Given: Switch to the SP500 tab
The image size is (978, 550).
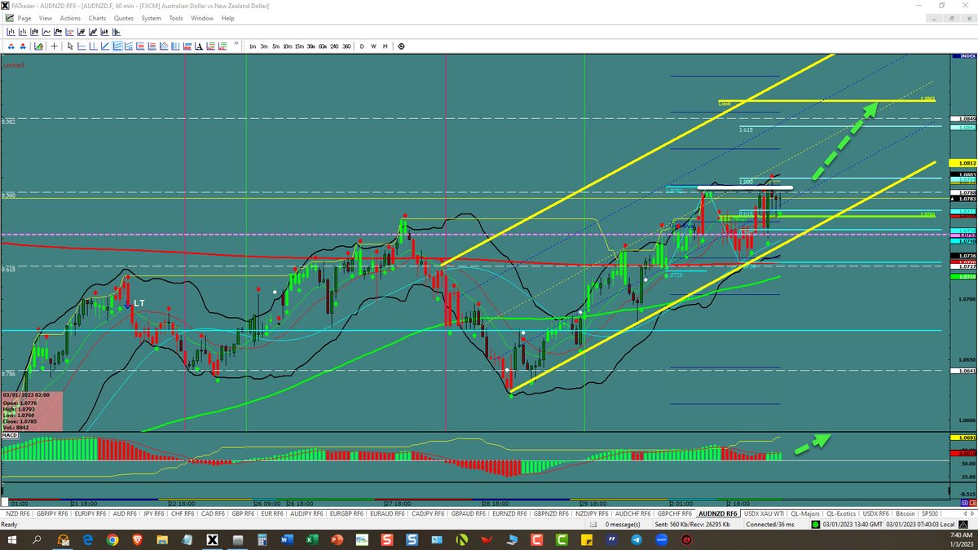Looking at the screenshot, I should click(x=930, y=514).
